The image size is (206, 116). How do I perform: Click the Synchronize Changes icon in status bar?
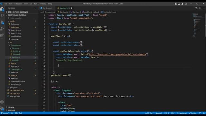click(x=12, y=113)
